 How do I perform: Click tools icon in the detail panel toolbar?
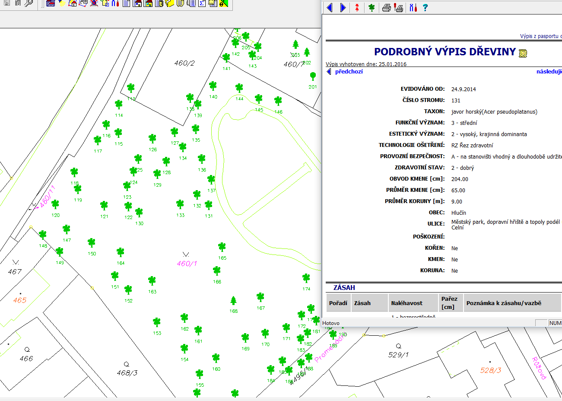click(413, 7)
